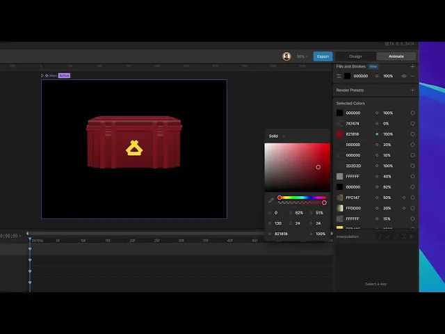Image resolution: width=445 pixels, height=334 pixels.
Task: Toggle keyframe diamond for the 2D2D2D color
Action: (x=377, y=166)
